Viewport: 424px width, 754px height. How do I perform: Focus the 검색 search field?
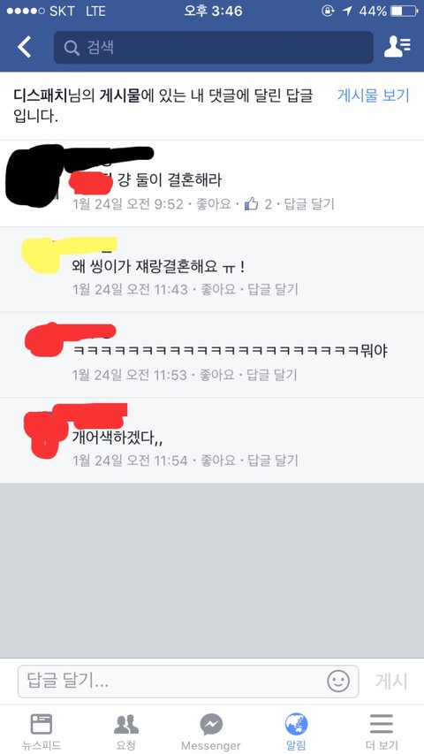click(x=214, y=48)
